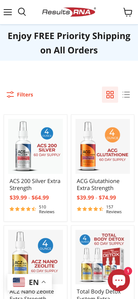Image resolution: width=138 pixels, height=299 pixels.
Task: Click the Filters slider icon
Action: coord(10,95)
